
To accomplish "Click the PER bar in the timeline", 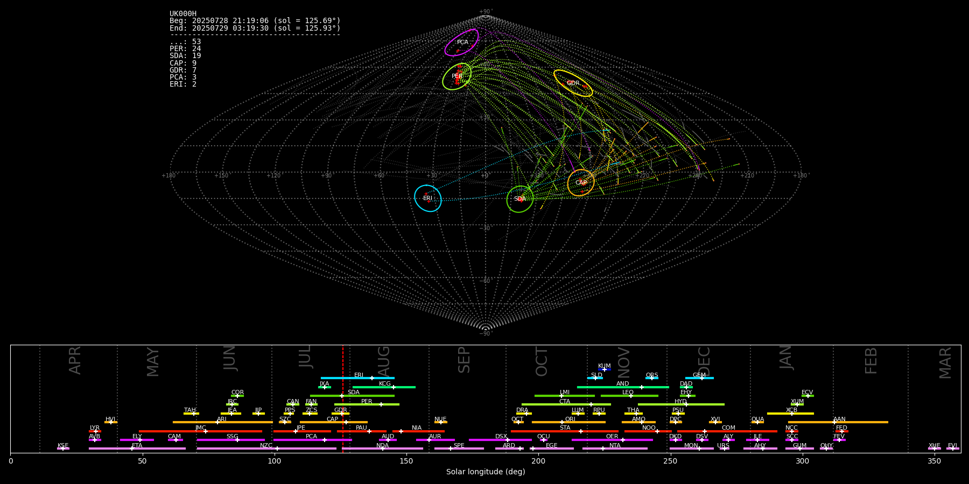I will [367, 404].
